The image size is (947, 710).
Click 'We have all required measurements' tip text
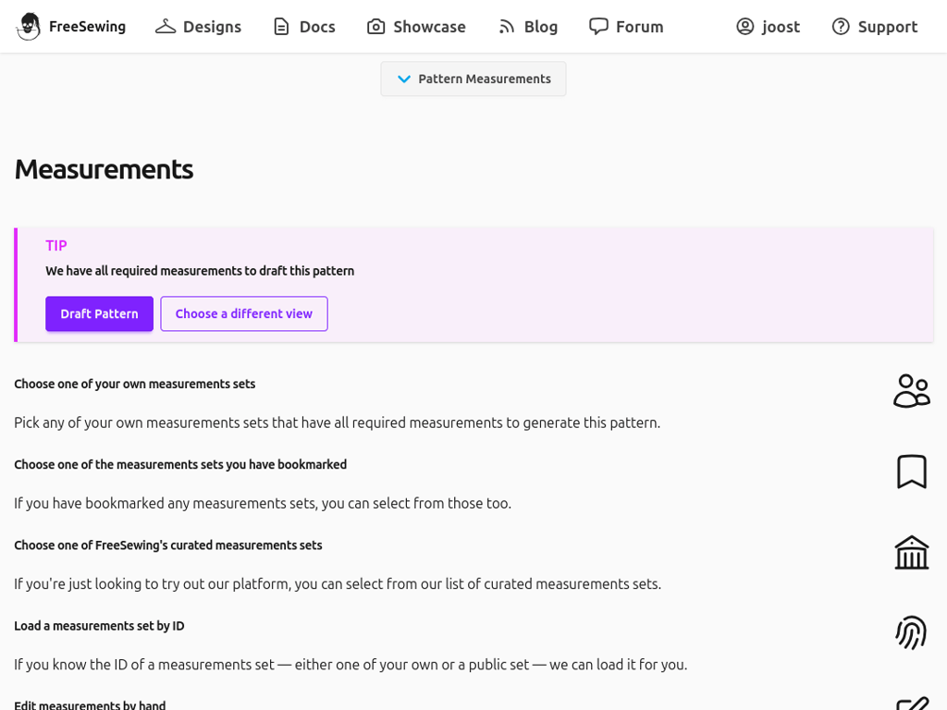(x=200, y=271)
